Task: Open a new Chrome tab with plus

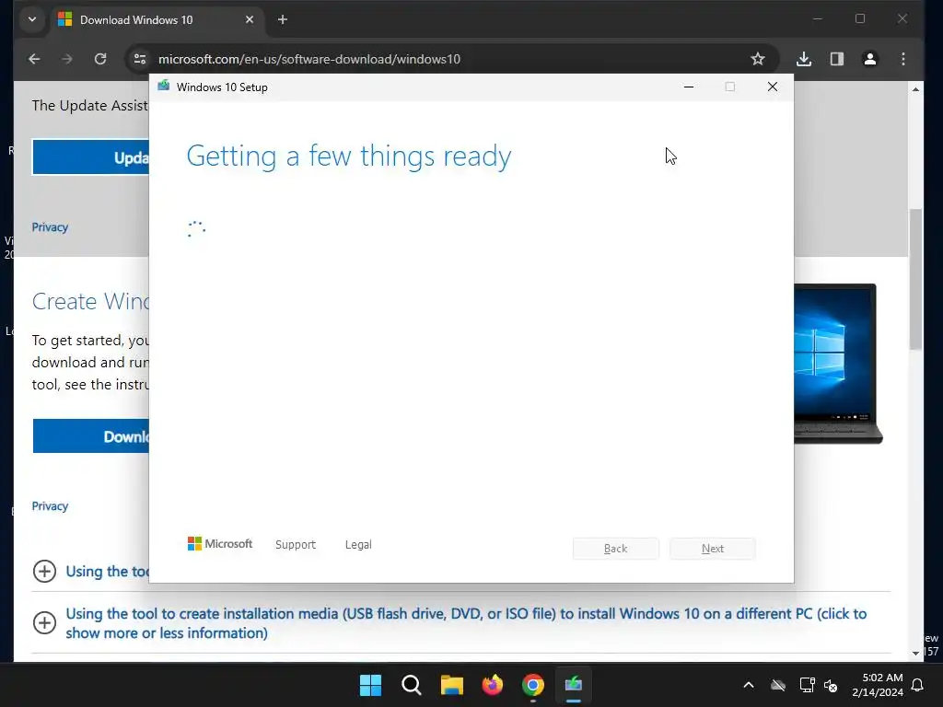Action: [x=283, y=20]
